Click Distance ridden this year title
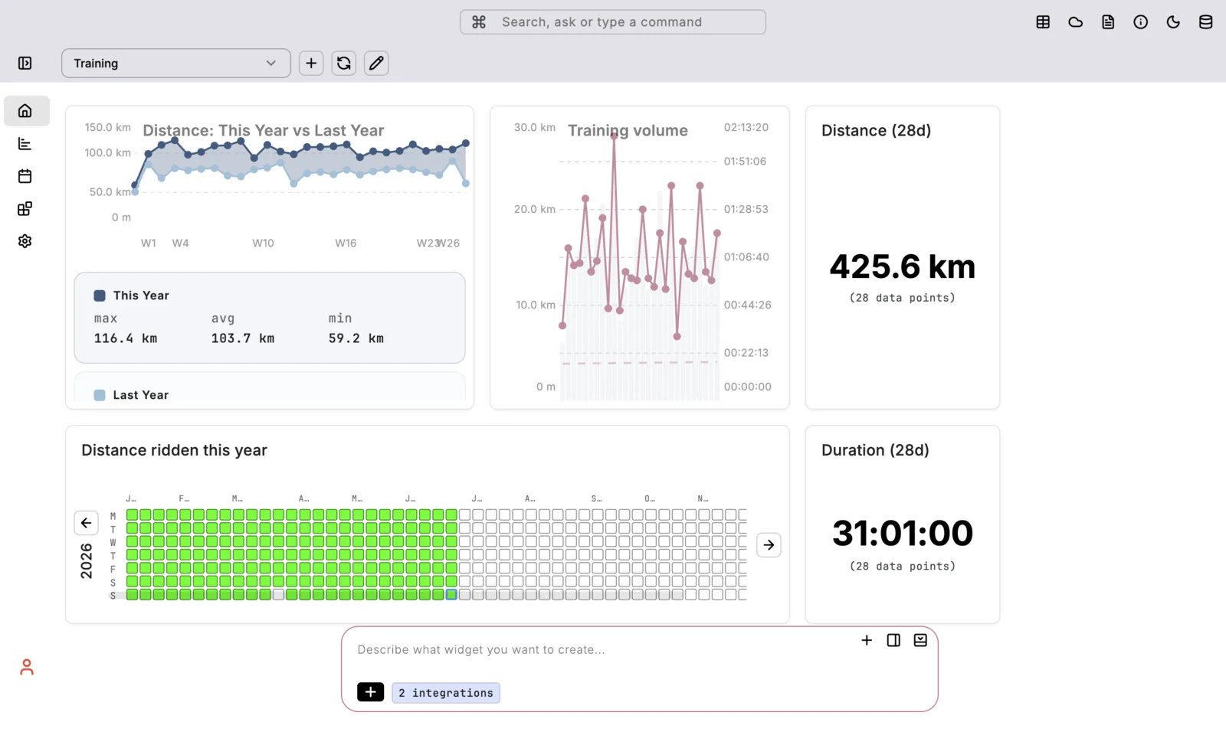 174,450
